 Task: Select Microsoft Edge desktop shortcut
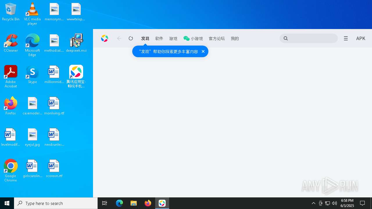pos(32,45)
